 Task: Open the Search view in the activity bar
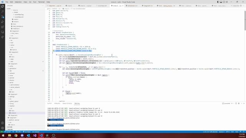click(3, 11)
